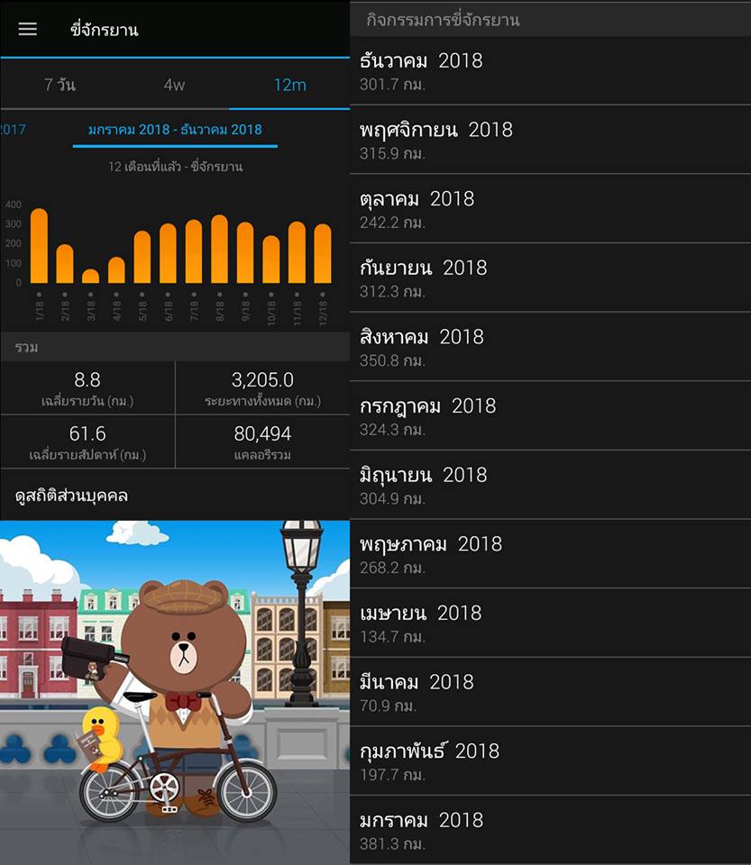Open กรกฎาคม 2018 activity row
Image resolution: width=751 pixels, height=865 pixels.
click(550, 416)
